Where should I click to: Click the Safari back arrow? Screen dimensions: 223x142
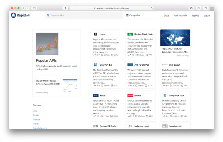(x=23, y=8)
